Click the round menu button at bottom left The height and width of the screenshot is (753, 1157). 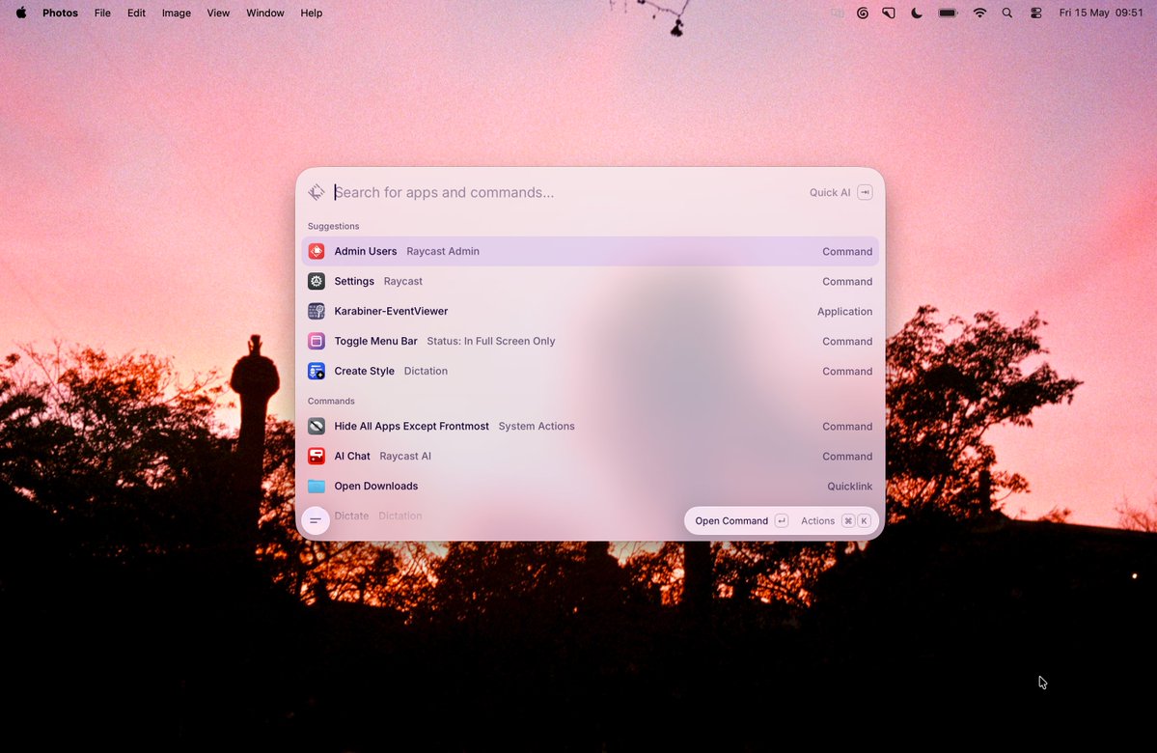click(x=316, y=520)
